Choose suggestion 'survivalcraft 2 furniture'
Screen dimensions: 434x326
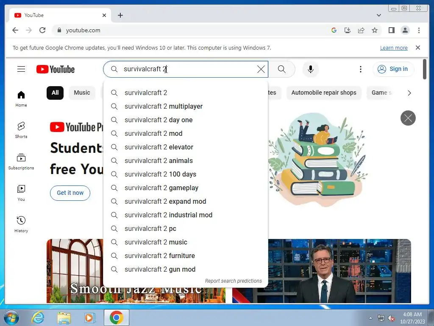[186, 256]
